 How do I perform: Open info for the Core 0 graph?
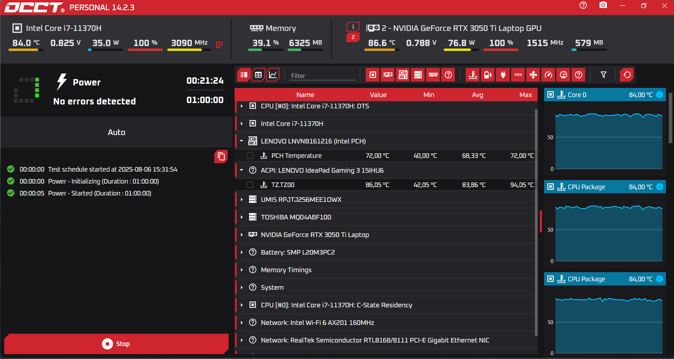point(660,95)
